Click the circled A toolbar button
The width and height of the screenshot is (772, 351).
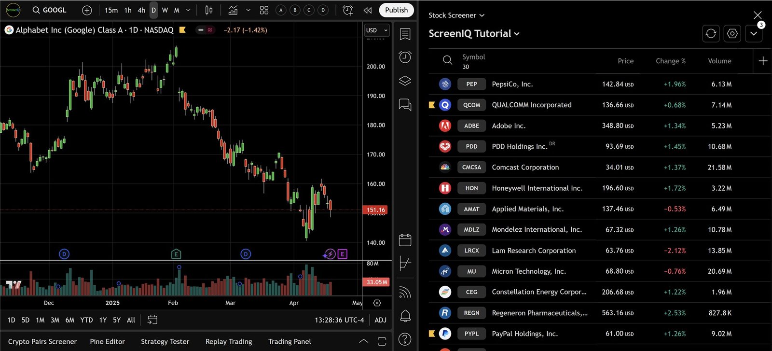click(x=281, y=10)
